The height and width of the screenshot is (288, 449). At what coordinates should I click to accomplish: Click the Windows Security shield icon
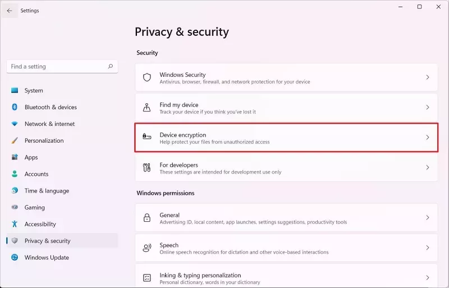(x=147, y=77)
